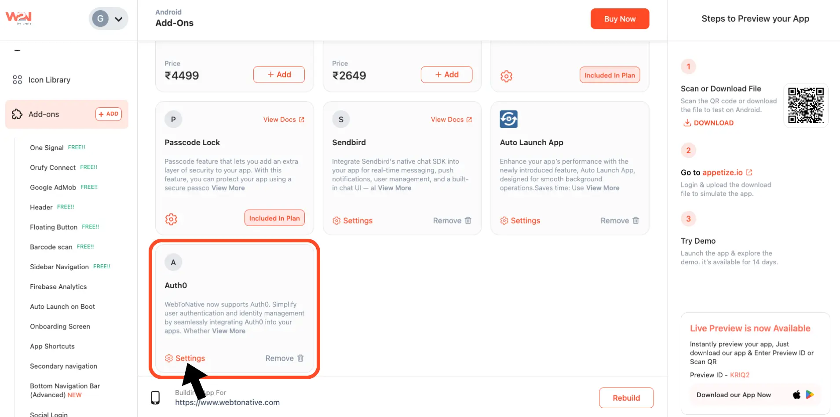Viewport: 840px width, 417px height.
Task: Open Icon Library in sidebar
Action: (49, 80)
